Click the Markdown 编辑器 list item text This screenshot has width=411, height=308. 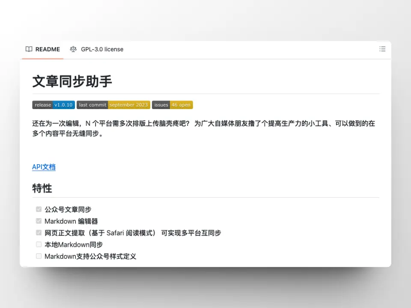point(71,221)
